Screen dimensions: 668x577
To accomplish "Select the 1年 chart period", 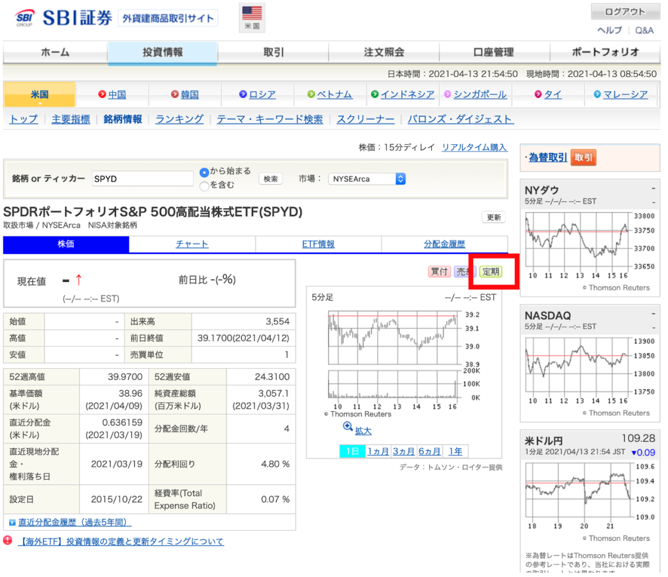I will 455,451.
